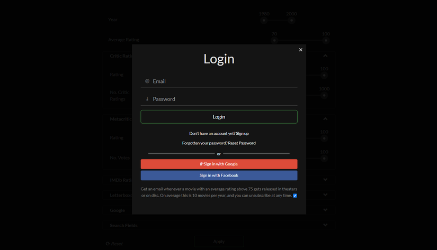Image resolution: width=437 pixels, height=250 pixels.
Task: Close the Login dialog with X icon
Action: click(300, 50)
